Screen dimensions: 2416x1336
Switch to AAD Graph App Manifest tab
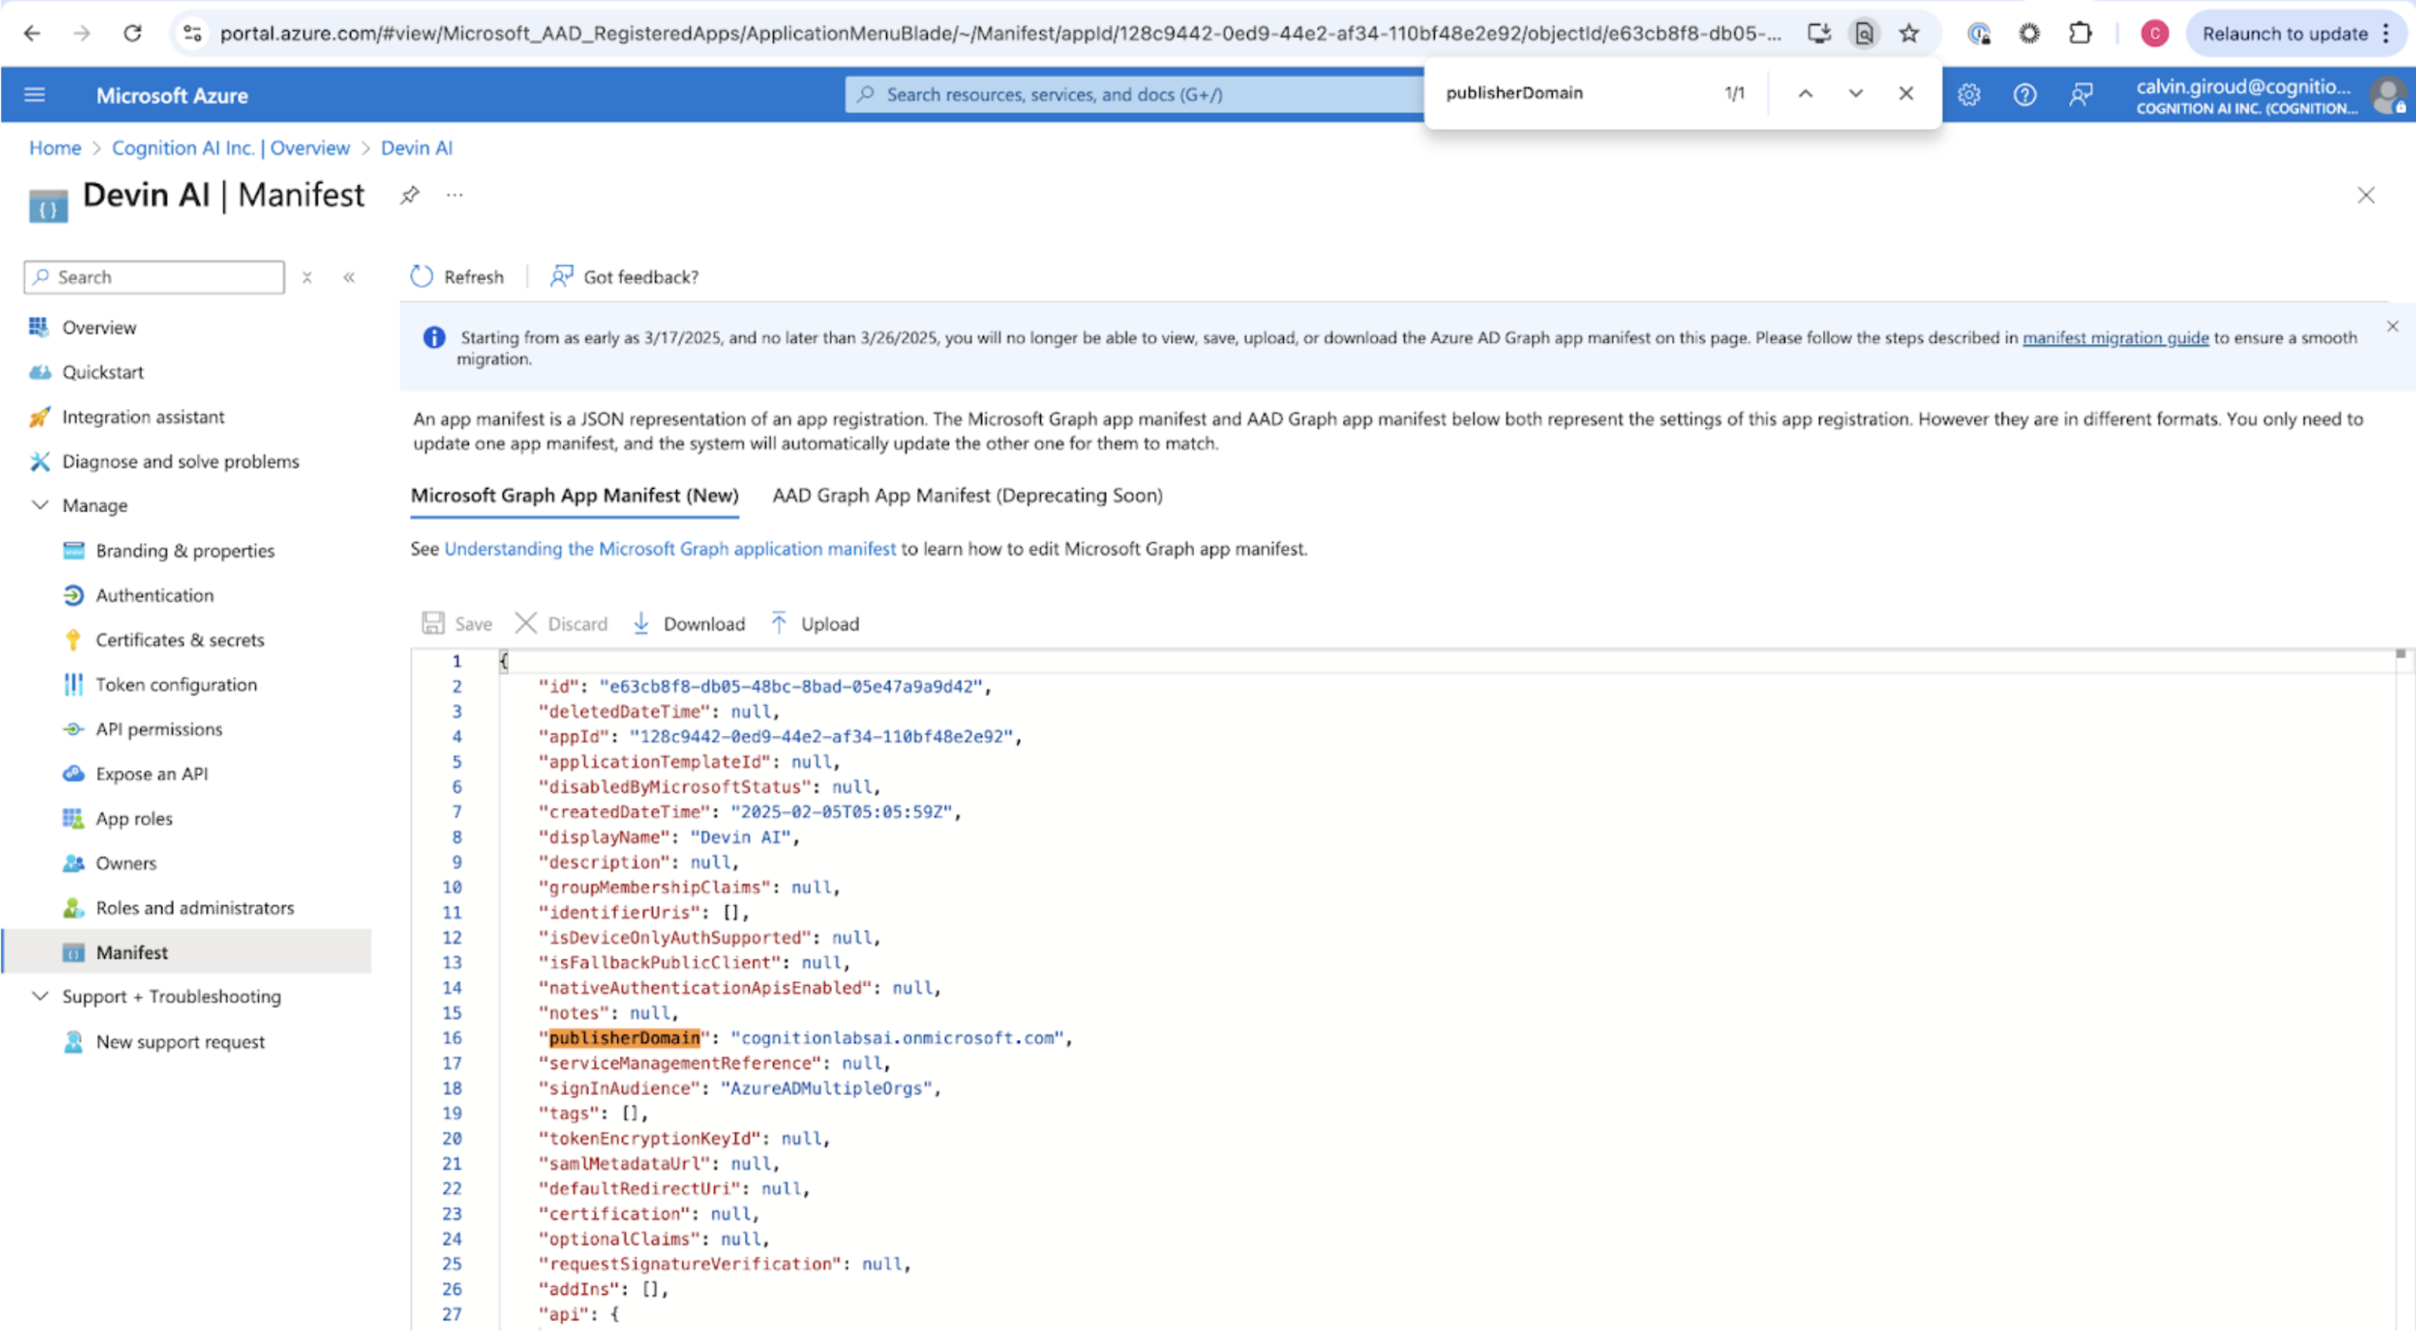pyautogui.click(x=967, y=495)
